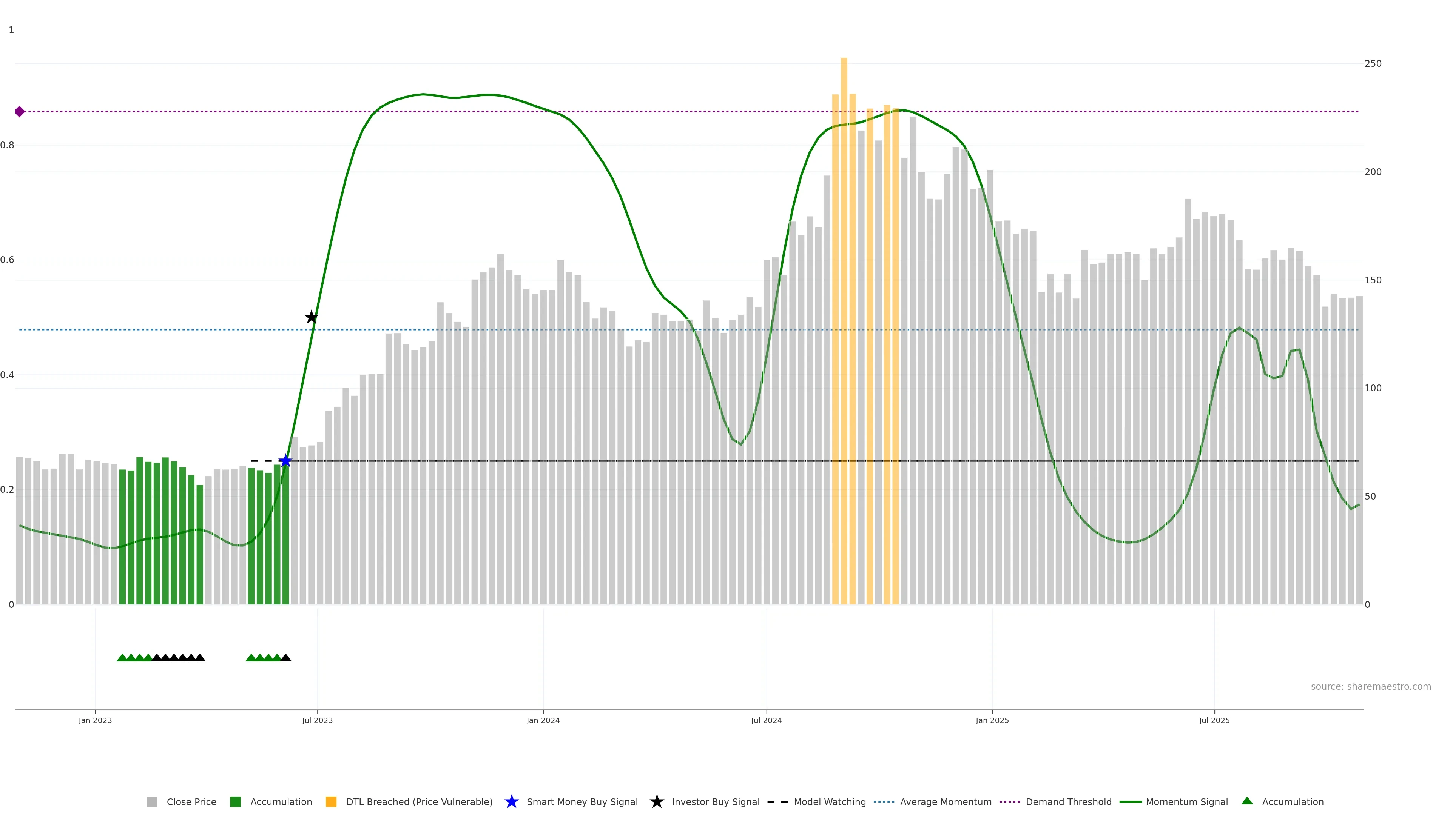Image resolution: width=1450 pixels, height=815 pixels.
Task: Click the green triangle Accumulation legend icon
Action: [1247, 801]
